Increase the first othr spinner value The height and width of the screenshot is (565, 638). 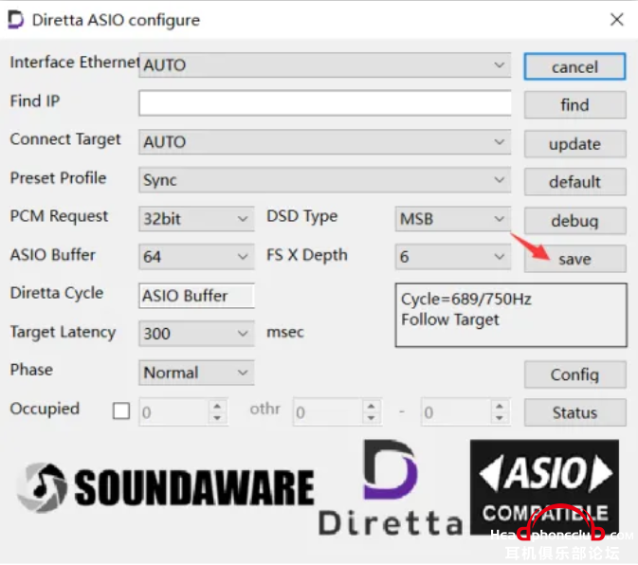click(x=371, y=407)
